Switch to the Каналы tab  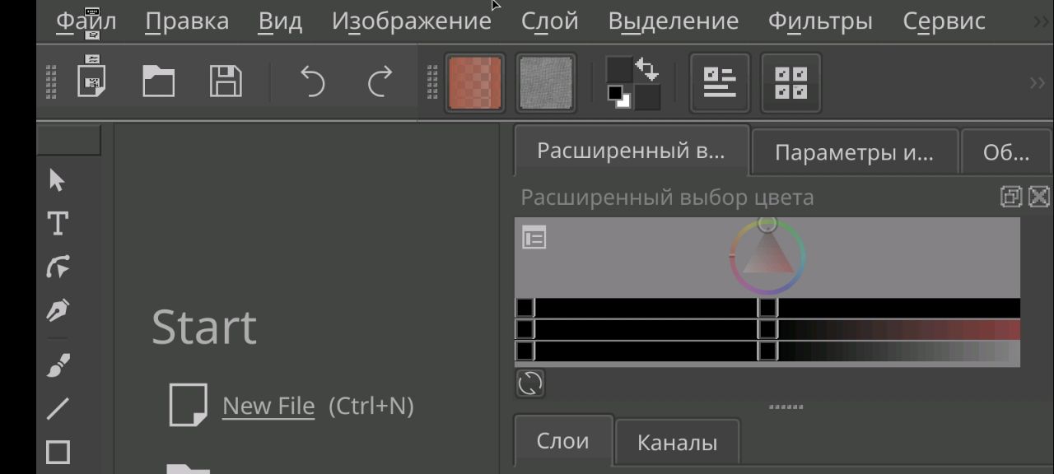click(677, 443)
